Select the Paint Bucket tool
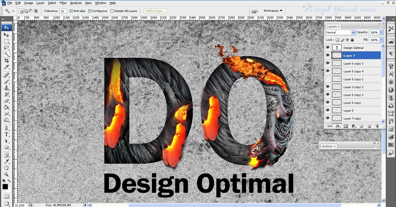 coord(6,107)
